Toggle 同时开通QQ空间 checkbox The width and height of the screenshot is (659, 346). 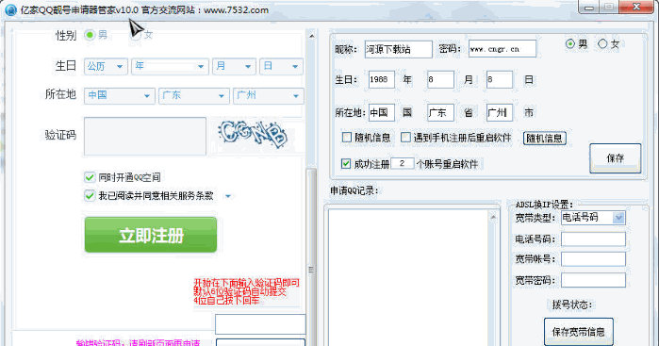[x=90, y=177]
